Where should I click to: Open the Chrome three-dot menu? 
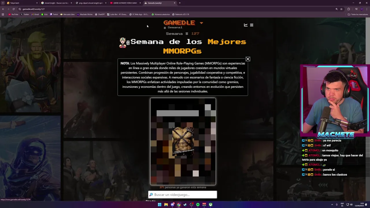pos(367,9)
